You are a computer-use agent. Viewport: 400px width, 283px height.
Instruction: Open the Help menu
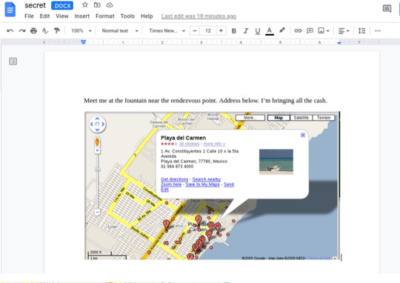point(147,16)
